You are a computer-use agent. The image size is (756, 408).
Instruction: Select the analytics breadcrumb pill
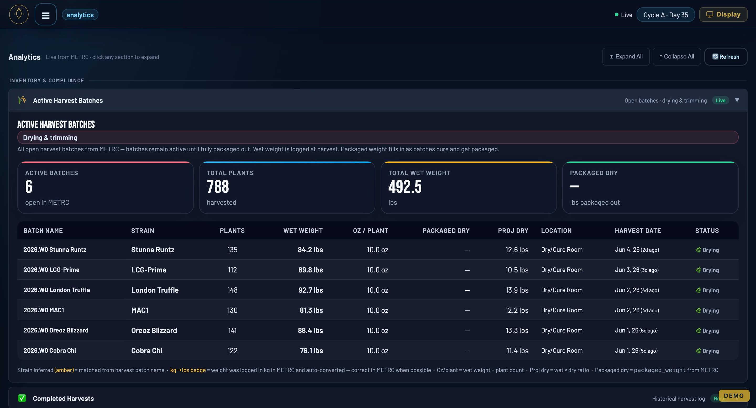pyautogui.click(x=80, y=15)
